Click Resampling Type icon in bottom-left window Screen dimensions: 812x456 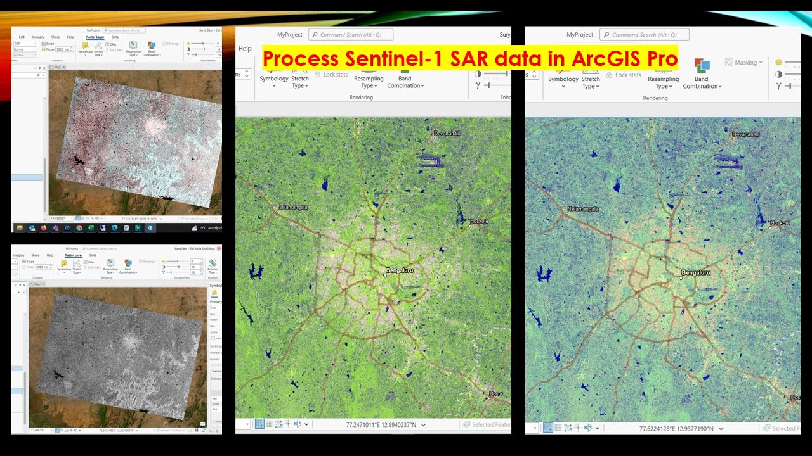click(110, 263)
